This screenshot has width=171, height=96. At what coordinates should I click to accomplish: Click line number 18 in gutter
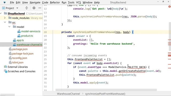[x=45, y=32]
